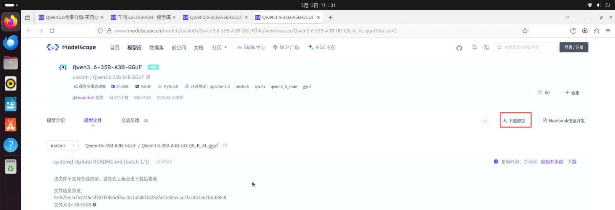Go to 首页 in the navigation
The width and height of the screenshot is (615, 210).
[x=115, y=48]
